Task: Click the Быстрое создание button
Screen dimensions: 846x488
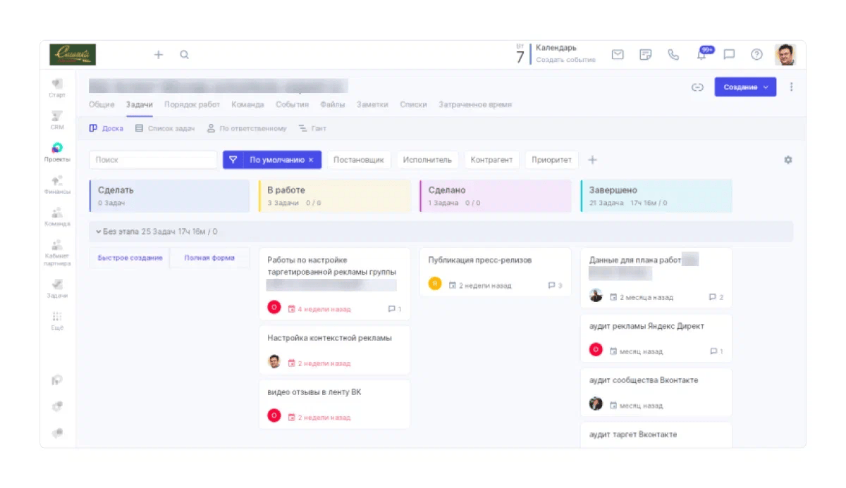Action: click(130, 258)
